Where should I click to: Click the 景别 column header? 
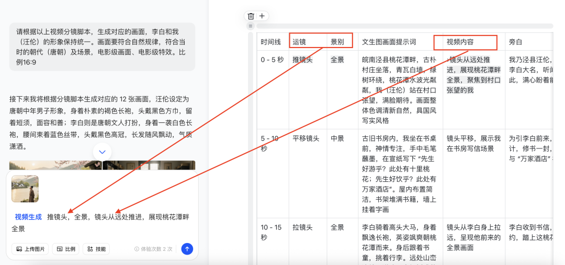(x=342, y=42)
